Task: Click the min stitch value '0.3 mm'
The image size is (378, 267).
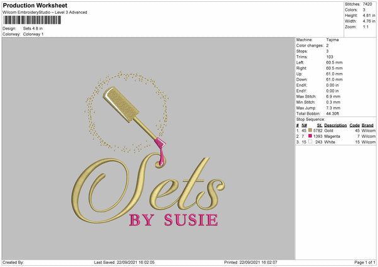Action: coord(333,102)
